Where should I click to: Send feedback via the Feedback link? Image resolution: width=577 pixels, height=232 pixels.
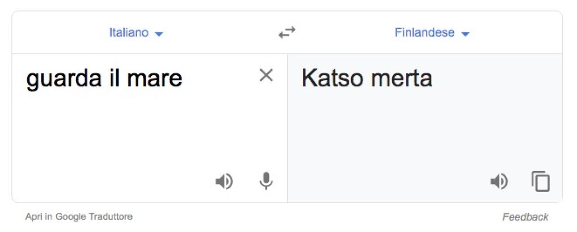(x=525, y=217)
